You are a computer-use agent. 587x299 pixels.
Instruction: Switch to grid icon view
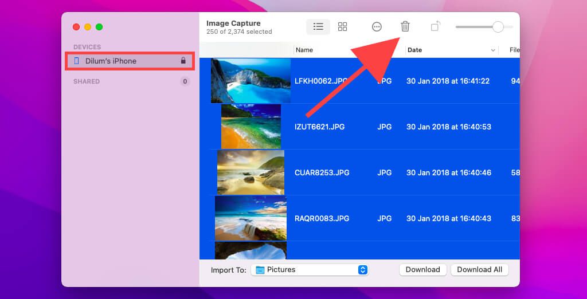click(342, 26)
